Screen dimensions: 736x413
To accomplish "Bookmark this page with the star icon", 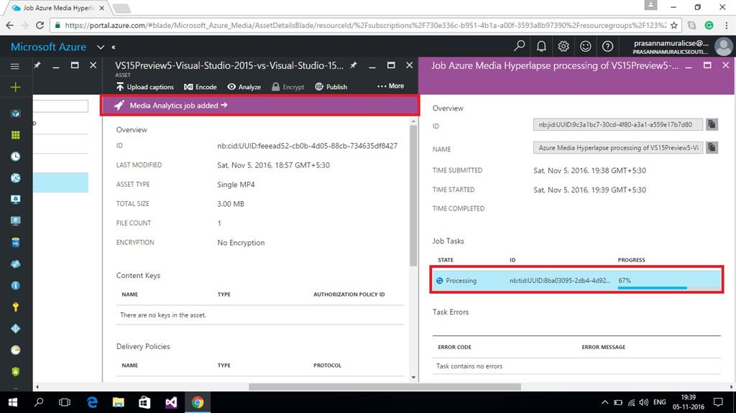I will coord(674,25).
